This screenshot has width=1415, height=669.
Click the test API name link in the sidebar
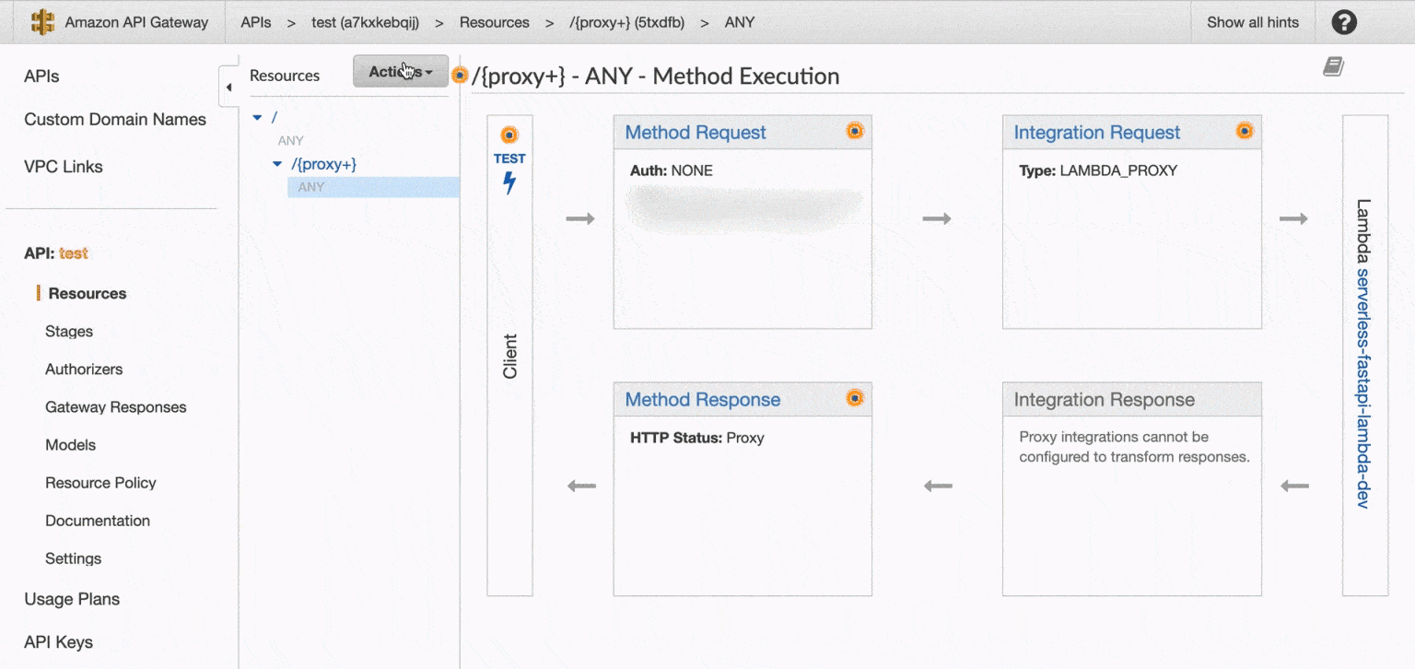74,253
